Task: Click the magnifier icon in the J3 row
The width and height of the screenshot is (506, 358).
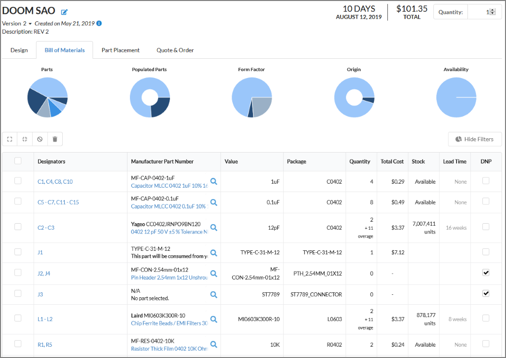Action: [x=213, y=294]
